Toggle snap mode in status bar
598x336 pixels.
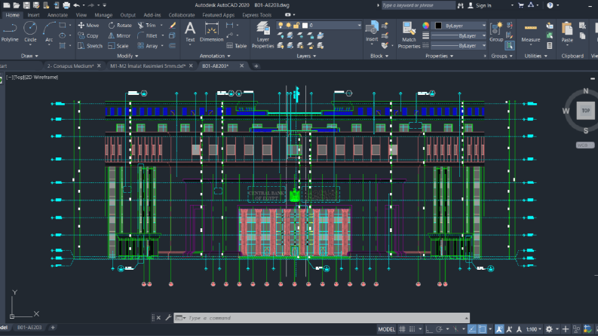(x=412, y=329)
